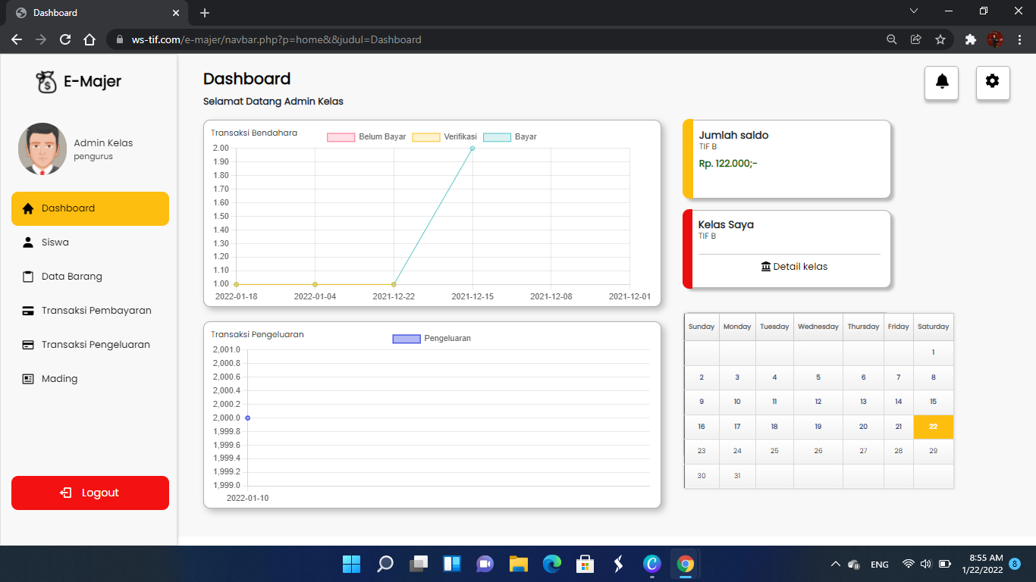Viewport: 1036px width, 582px height.
Task: Click the notification bell icon
Action: coord(941,82)
